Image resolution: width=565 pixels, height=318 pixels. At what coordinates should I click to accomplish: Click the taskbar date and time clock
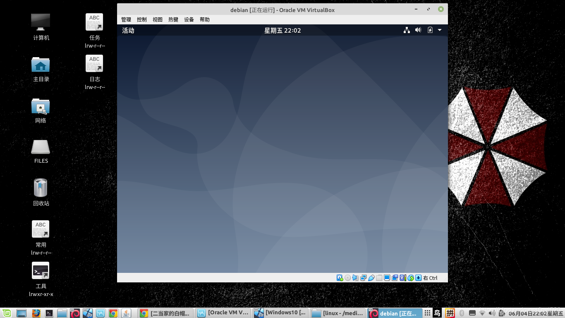[x=536, y=313]
